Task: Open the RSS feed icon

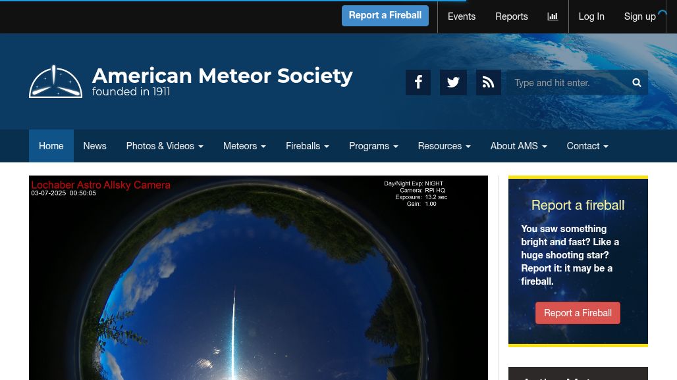Action: 488,82
